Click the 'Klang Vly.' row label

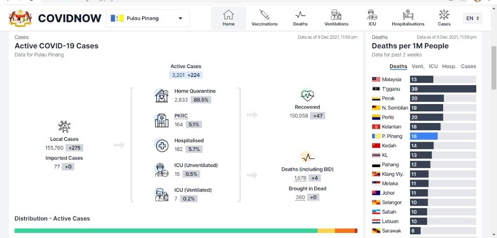(x=393, y=174)
